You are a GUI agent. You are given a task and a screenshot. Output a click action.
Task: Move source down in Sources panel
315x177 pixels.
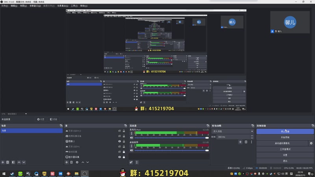[87, 162]
